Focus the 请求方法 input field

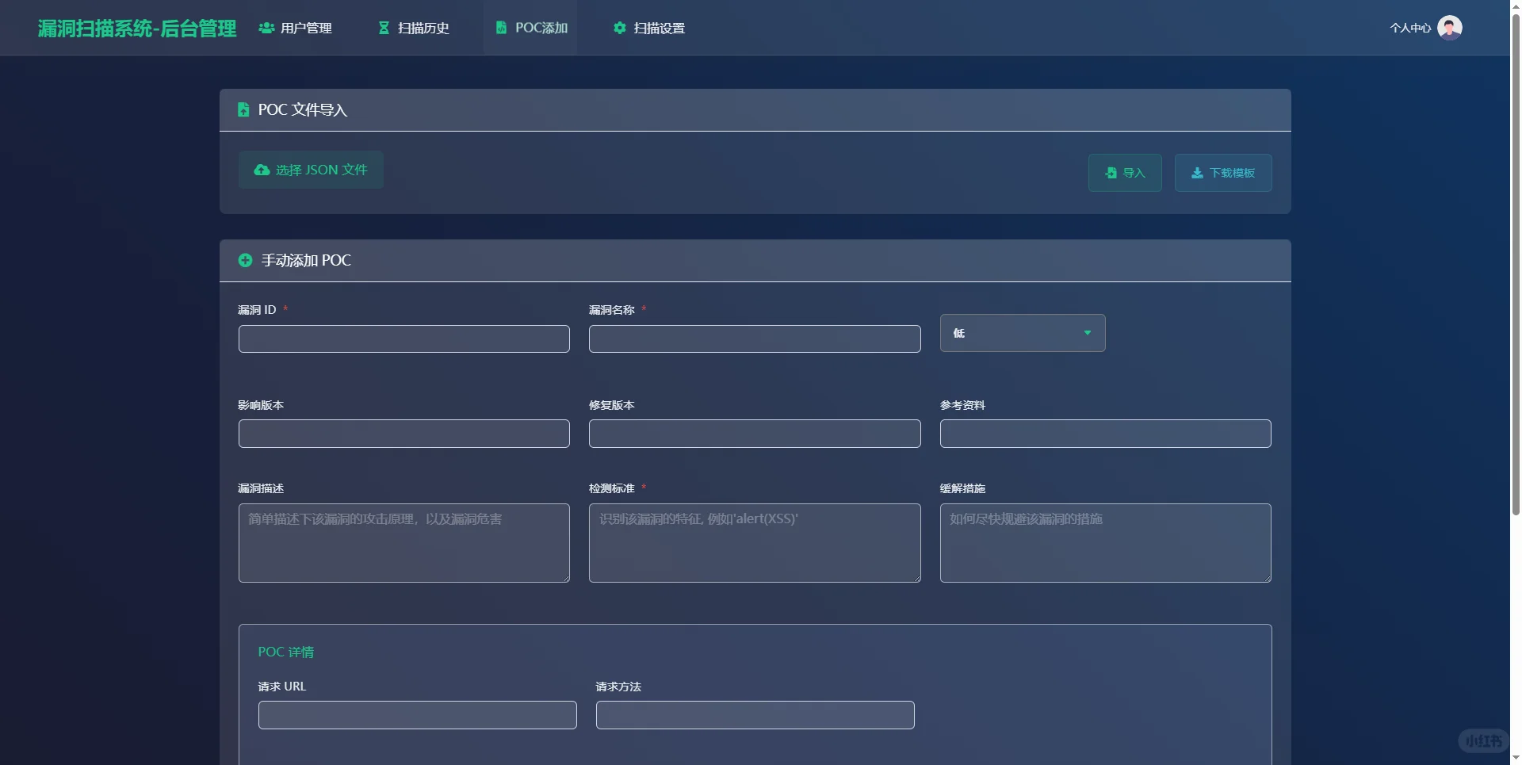[755, 715]
